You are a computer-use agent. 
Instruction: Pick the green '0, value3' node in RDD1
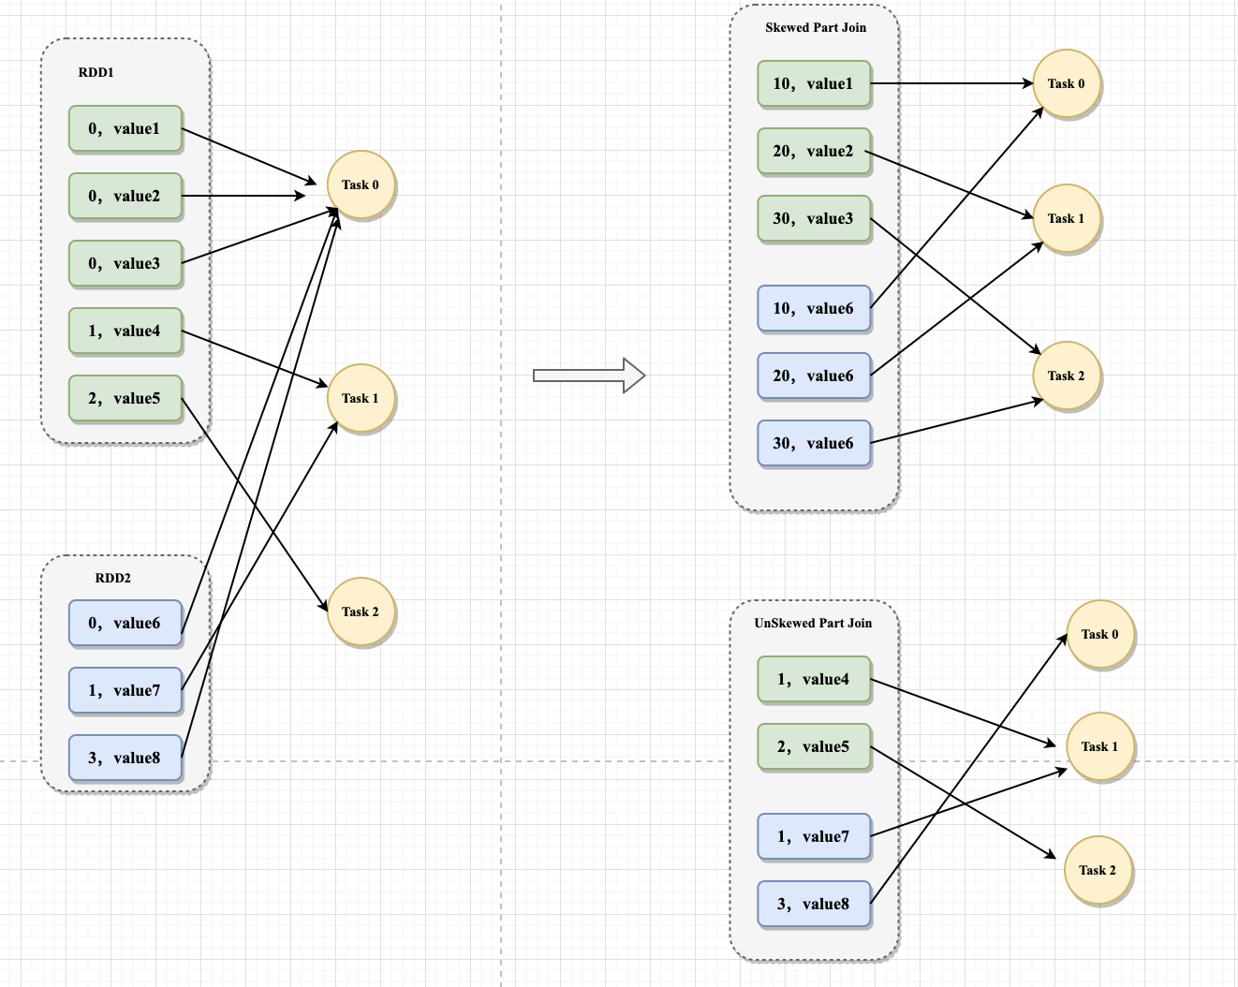tap(125, 263)
